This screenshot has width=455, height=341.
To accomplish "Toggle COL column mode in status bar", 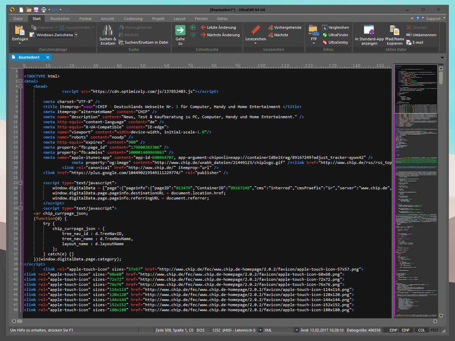I will point(421,330).
